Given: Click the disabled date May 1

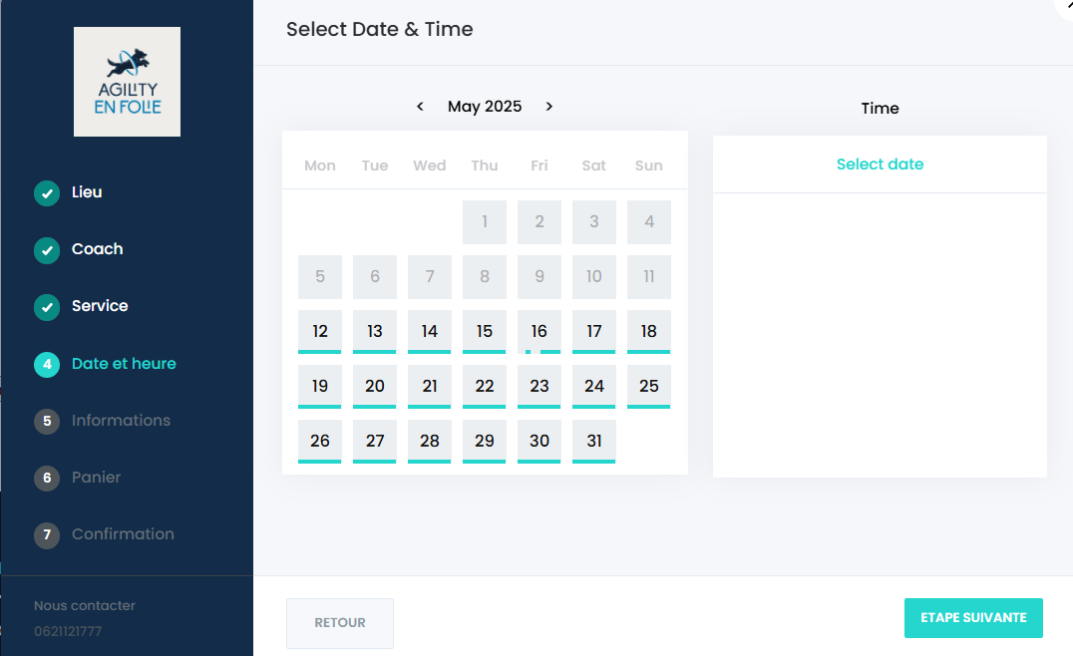Looking at the screenshot, I should click(x=485, y=222).
